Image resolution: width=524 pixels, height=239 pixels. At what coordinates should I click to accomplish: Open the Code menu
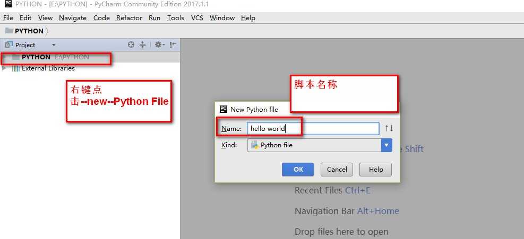[101, 18]
